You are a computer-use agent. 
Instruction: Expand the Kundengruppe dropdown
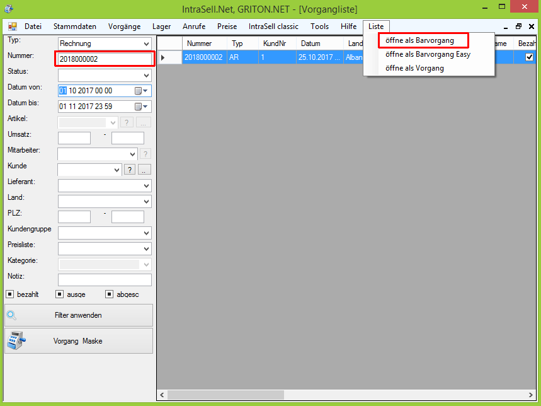(x=146, y=233)
